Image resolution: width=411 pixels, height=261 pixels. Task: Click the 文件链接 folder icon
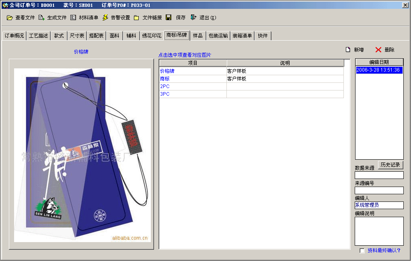[136, 18]
